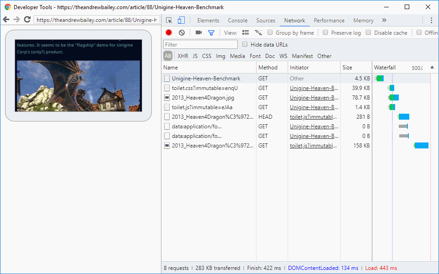Filter requests by Media
Viewport: 439px width, 274px height.
tap(237, 56)
